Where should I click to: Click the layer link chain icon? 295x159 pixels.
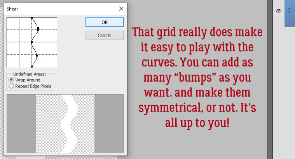[289, 10]
